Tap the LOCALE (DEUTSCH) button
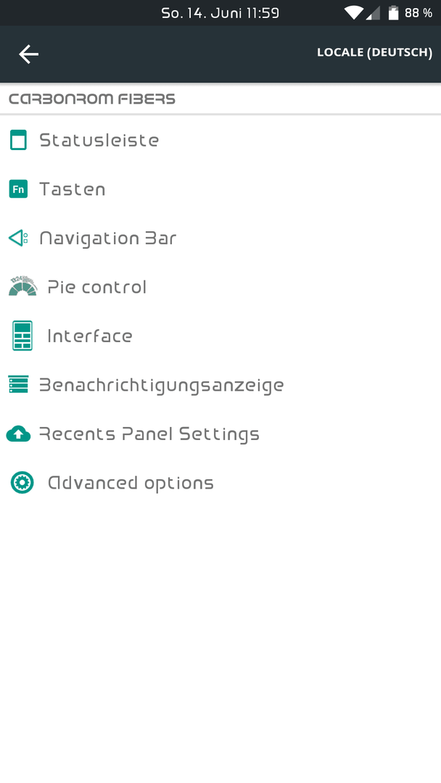This screenshot has width=441, height=783. pos(374,53)
